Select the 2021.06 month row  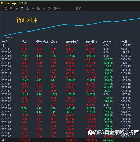tap(66, 133)
